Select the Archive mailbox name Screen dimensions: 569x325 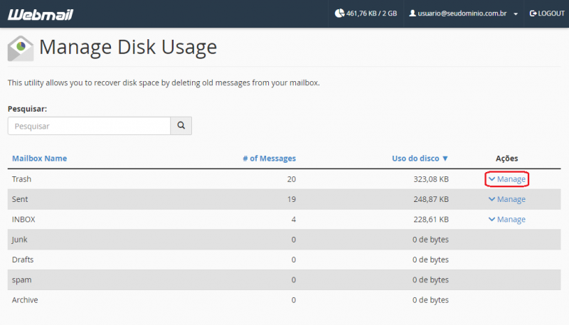click(x=25, y=300)
